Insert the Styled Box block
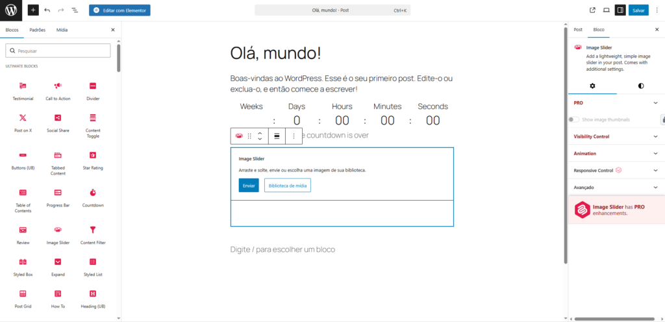The height and width of the screenshot is (322, 665). click(x=23, y=267)
